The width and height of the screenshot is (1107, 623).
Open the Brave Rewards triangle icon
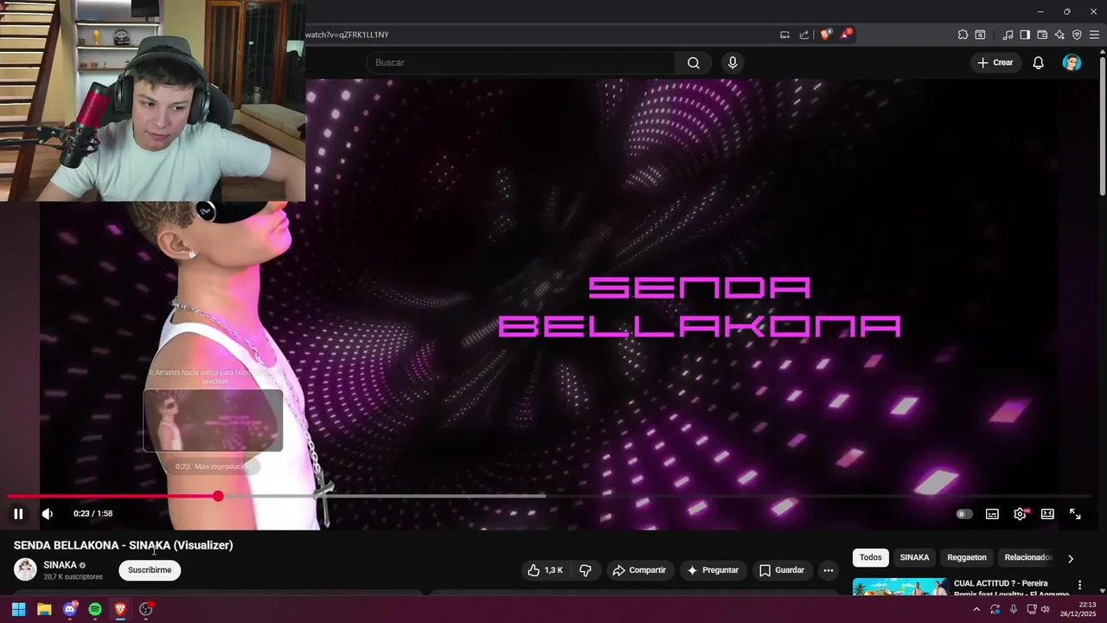(846, 35)
